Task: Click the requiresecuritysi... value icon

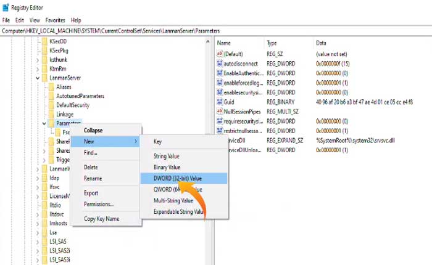Action: (220, 121)
